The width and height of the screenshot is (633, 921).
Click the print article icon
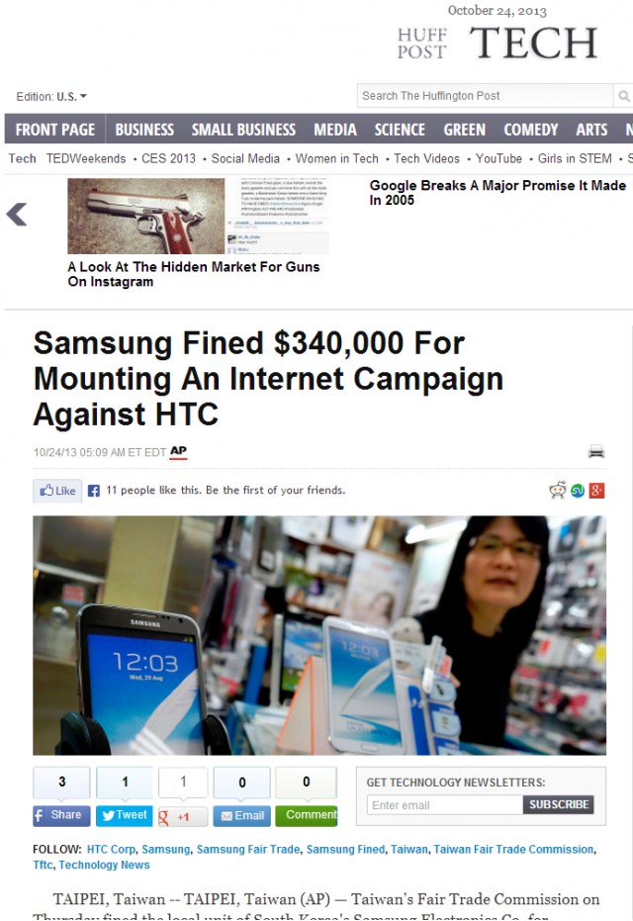tap(596, 451)
